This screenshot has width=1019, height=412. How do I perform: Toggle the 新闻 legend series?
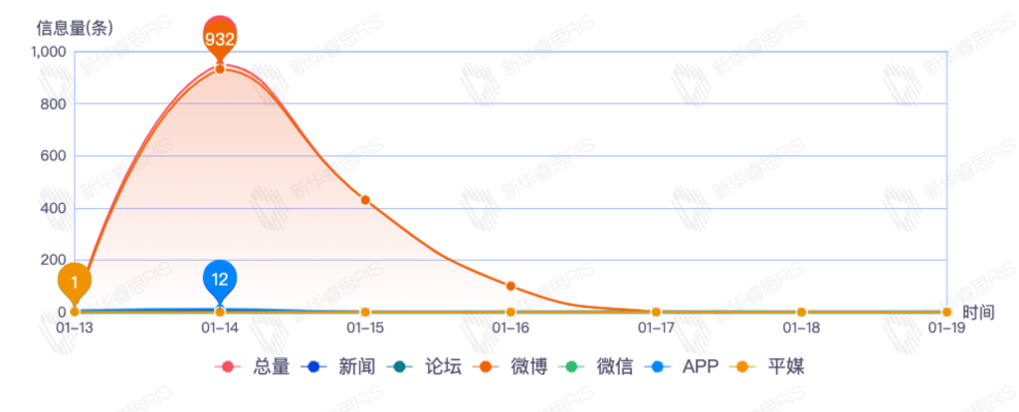pyautogui.click(x=339, y=367)
